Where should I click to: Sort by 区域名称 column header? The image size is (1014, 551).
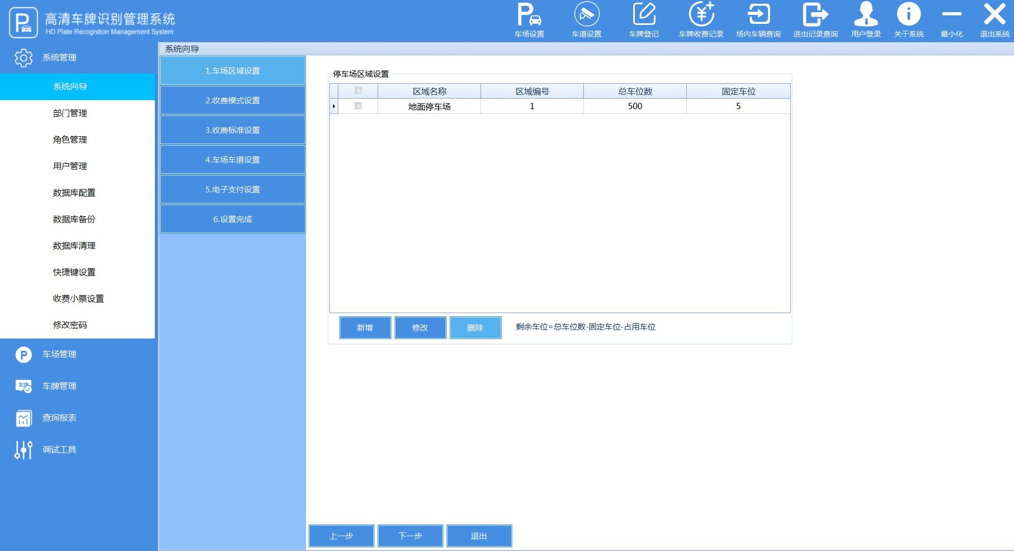(430, 91)
